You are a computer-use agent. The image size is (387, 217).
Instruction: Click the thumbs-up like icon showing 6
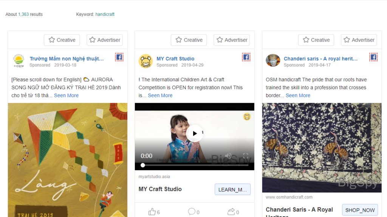(x=152, y=212)
